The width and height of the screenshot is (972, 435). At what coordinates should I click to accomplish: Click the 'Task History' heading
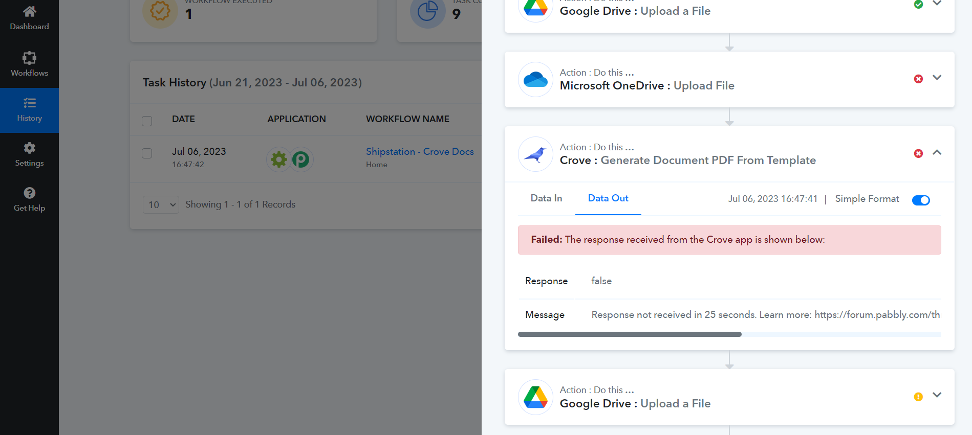[x=175, y=82]
